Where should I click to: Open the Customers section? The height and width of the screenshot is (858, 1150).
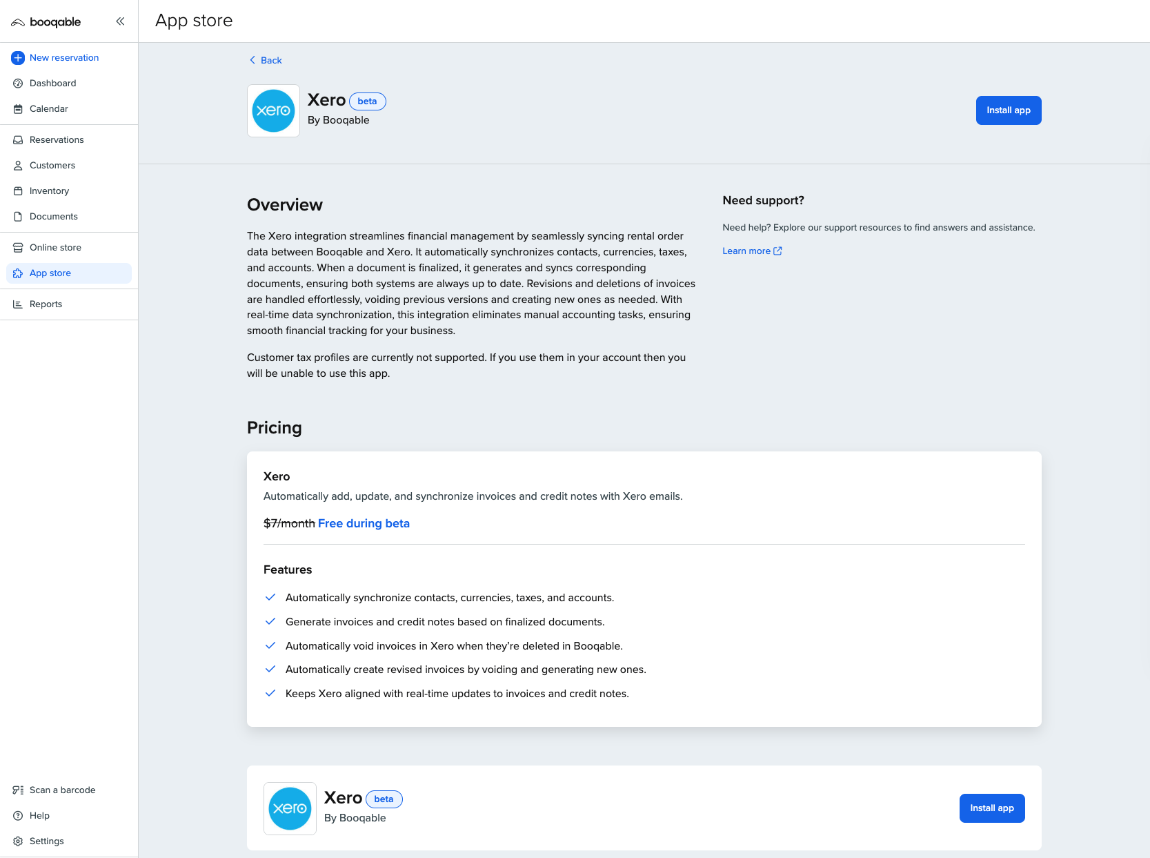52,166
